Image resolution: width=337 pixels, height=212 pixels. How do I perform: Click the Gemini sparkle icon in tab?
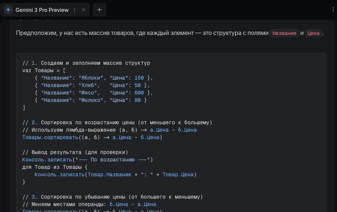click(x=8, y=10)
